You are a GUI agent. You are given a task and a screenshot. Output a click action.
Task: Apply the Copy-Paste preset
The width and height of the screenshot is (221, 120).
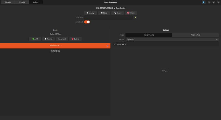pyautogui.click(x=90, y=13)
